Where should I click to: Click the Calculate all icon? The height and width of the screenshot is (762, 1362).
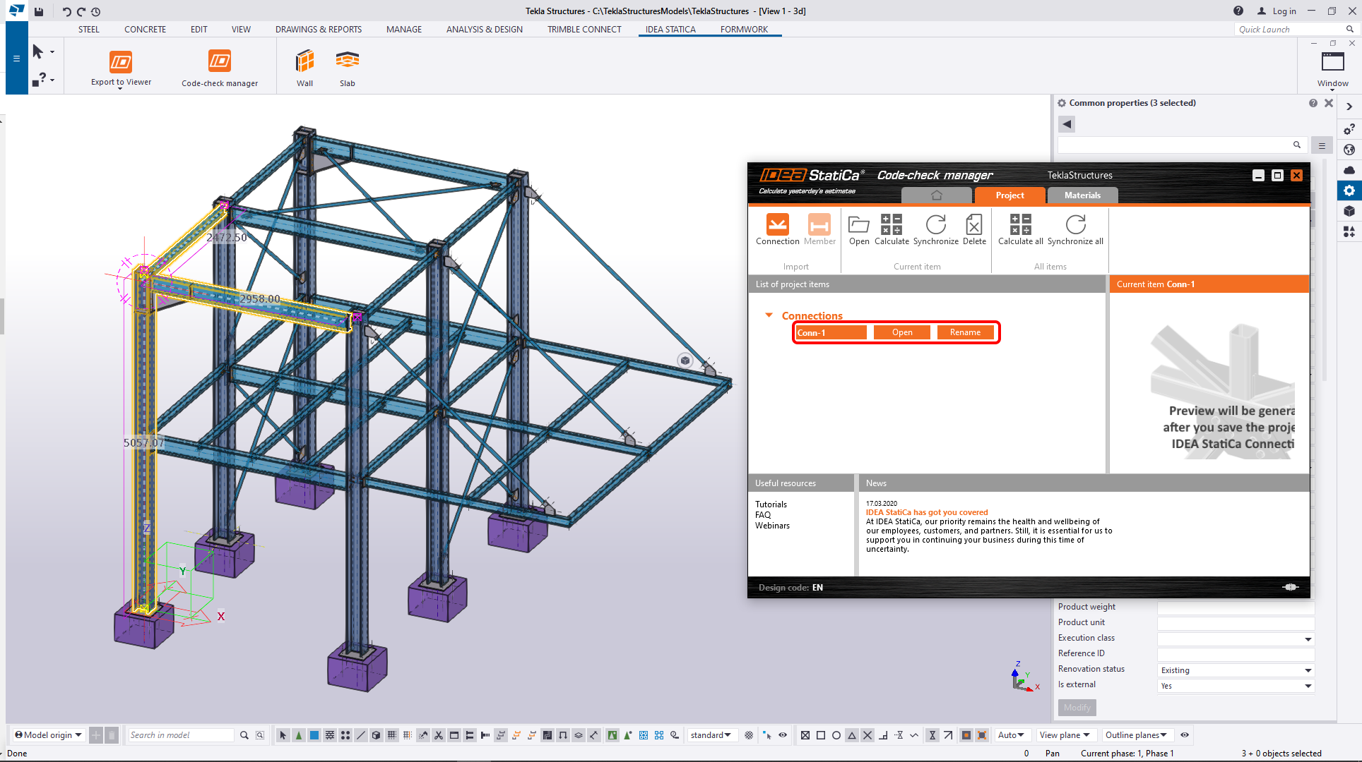1020,226
